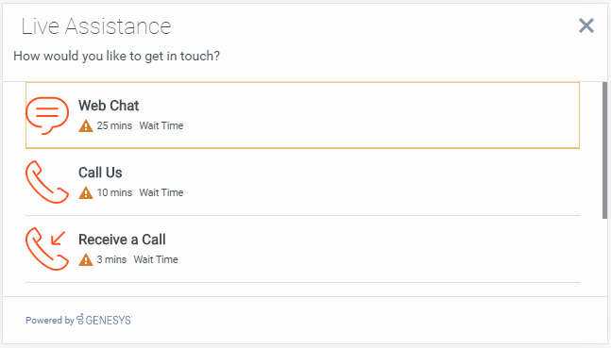Click the 'How would you like to get in touch?' text
The image size is (611, 348).
[116, 56]
